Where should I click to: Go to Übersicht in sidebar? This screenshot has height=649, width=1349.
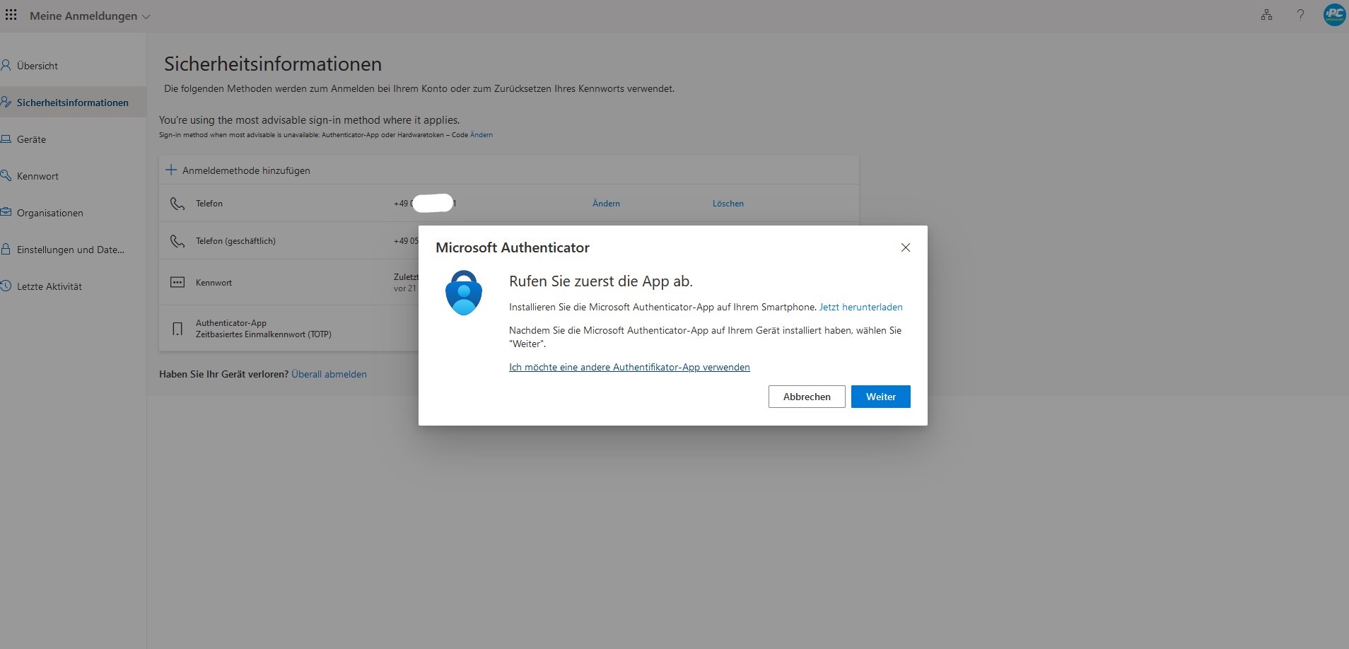[37, 66]
